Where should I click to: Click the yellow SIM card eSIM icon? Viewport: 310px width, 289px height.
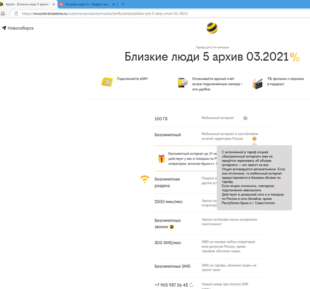(107, 82)
